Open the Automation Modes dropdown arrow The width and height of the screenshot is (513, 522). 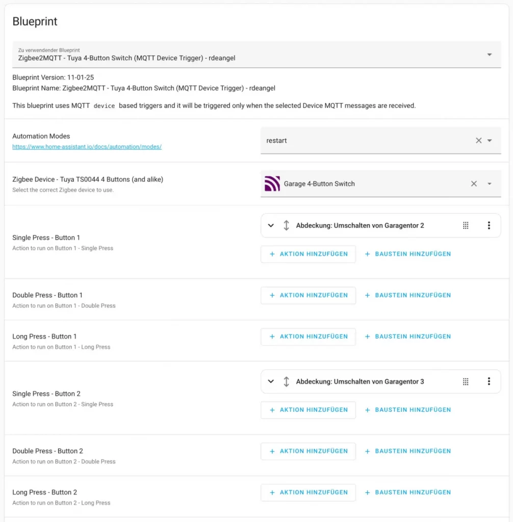pos(490,141)
